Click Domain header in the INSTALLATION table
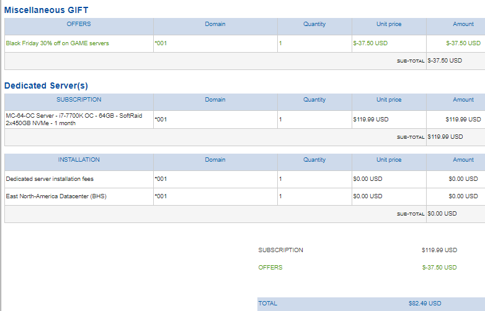The height and width of the screenshot is (311, 485). [x=215, y=160]
